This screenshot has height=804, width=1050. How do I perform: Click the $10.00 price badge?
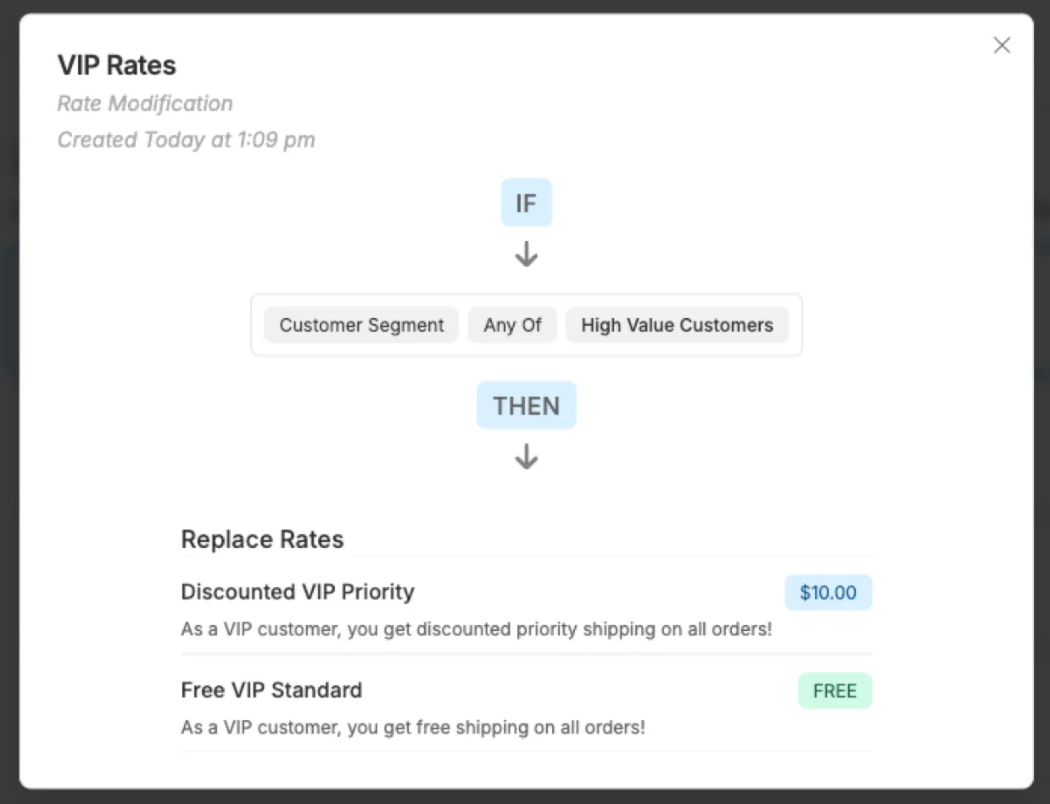(828, 593)
